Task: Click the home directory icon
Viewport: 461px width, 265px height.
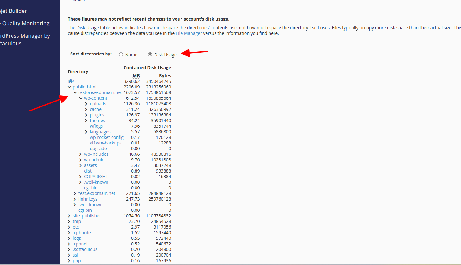Action: [x=70, y=81]
